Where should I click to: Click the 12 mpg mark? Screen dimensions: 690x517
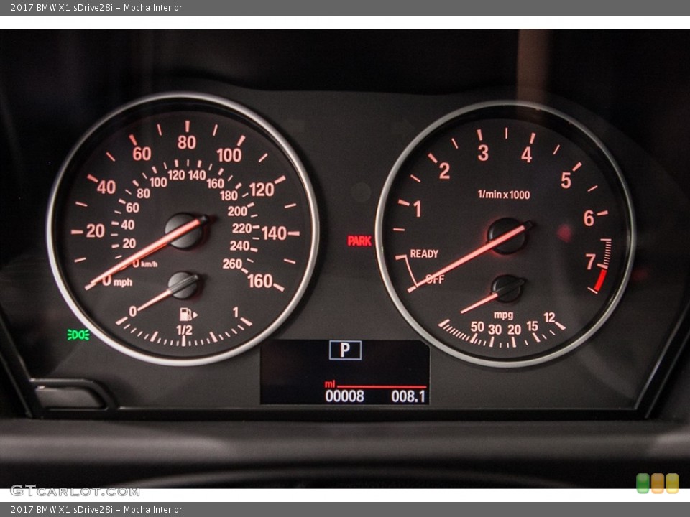[549, 317]
